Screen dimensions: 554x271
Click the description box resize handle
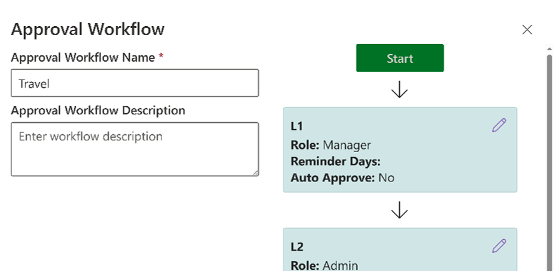click(256, 172)
